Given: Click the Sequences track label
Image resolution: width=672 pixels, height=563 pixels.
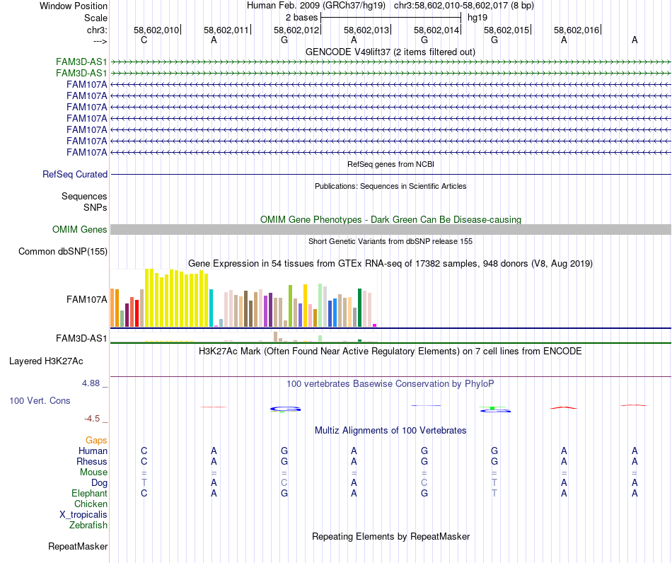Looking at the screenshot, I should tap(84, 196).
